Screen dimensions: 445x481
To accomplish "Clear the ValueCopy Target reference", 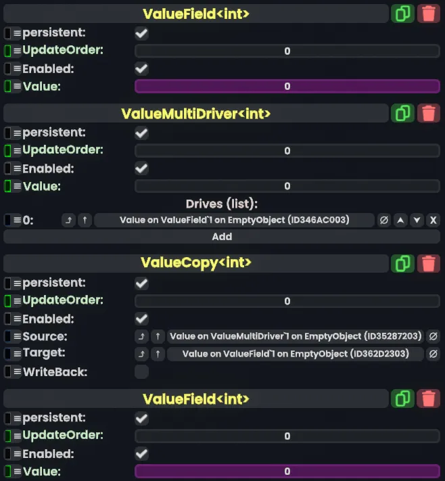I will (x=434, y=354).
